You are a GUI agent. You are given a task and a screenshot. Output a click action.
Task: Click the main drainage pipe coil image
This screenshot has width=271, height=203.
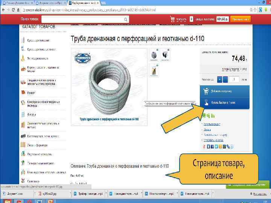click(x=110, y=87)
